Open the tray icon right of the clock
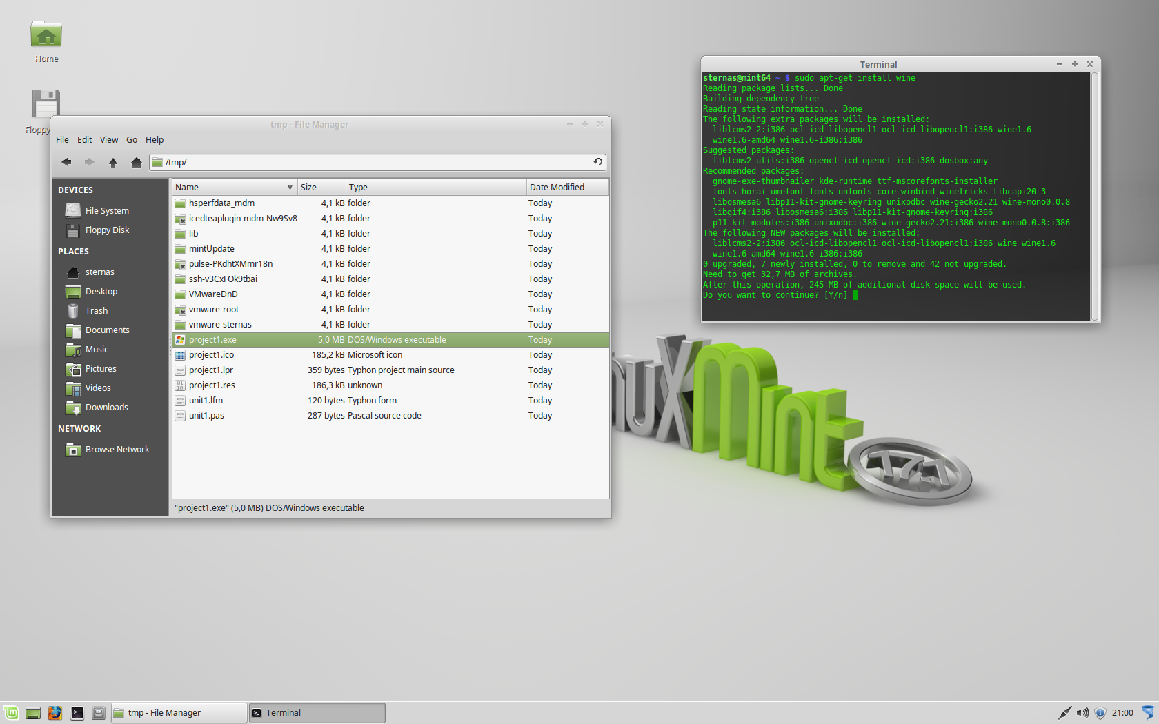The image size is (1159, 724). point(1148,712)
